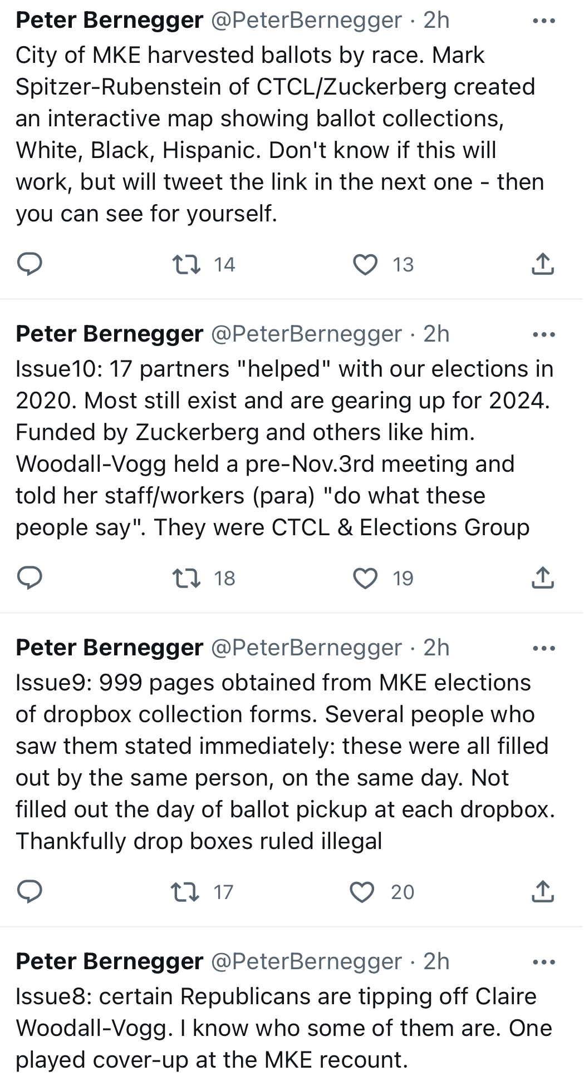
Task: Open the Issue8 tweet text
Action: (x=284, y=1028)
